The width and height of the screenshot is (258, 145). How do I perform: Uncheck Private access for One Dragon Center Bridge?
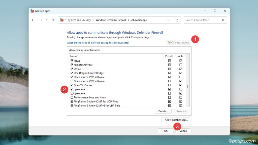pyautogui.click(x=169, y=73)
